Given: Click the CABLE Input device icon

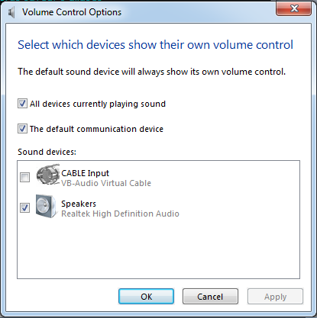Looking at the screenshot, I should (47, 175).
